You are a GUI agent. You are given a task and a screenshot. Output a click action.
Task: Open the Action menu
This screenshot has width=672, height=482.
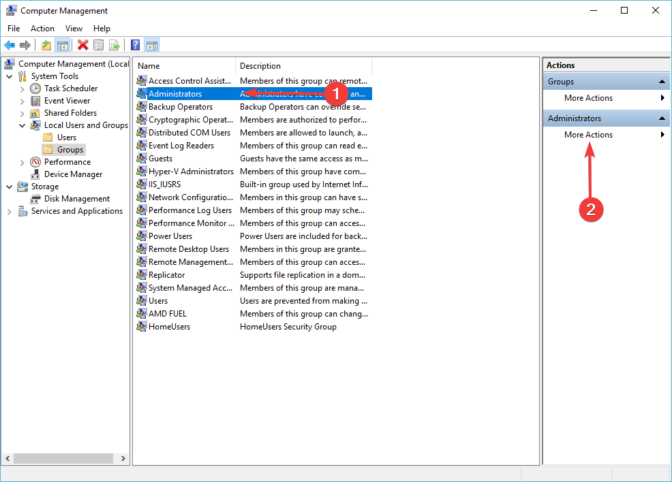coord(42,28)
